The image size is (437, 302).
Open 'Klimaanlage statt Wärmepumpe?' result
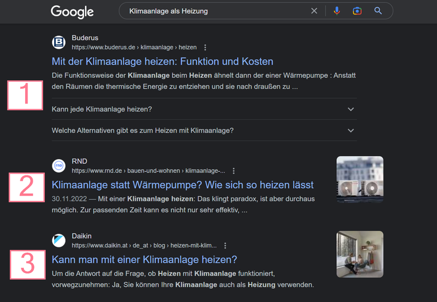pyautogui.click(x=182, y=185)
